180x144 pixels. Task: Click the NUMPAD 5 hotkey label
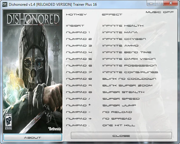point(79,59)
